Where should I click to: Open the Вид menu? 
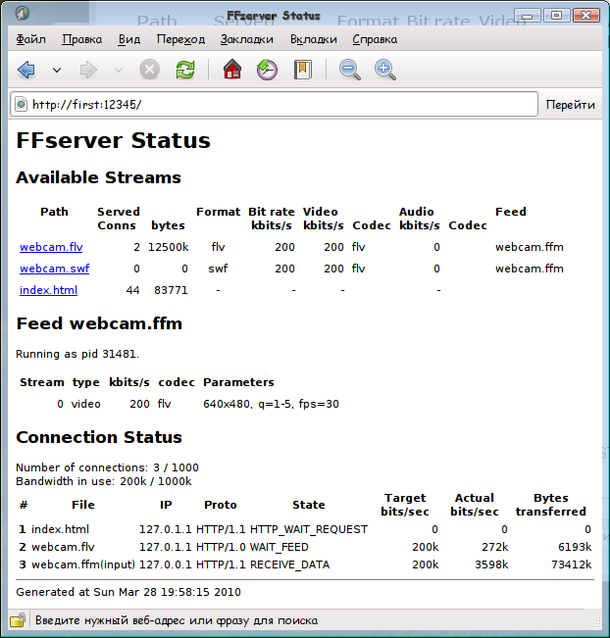coord(129,39)
